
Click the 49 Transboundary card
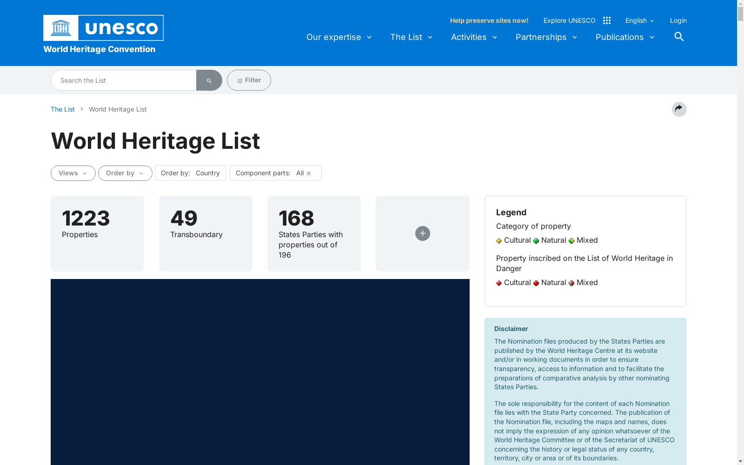(x=206, y=233)
